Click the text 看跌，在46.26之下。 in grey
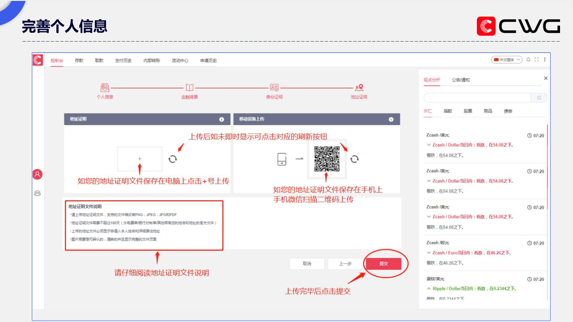The image size is (573, 322). (x=445, y=263)
